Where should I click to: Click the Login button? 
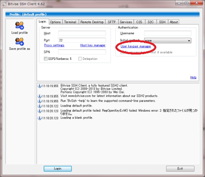[x=58, y=168]
